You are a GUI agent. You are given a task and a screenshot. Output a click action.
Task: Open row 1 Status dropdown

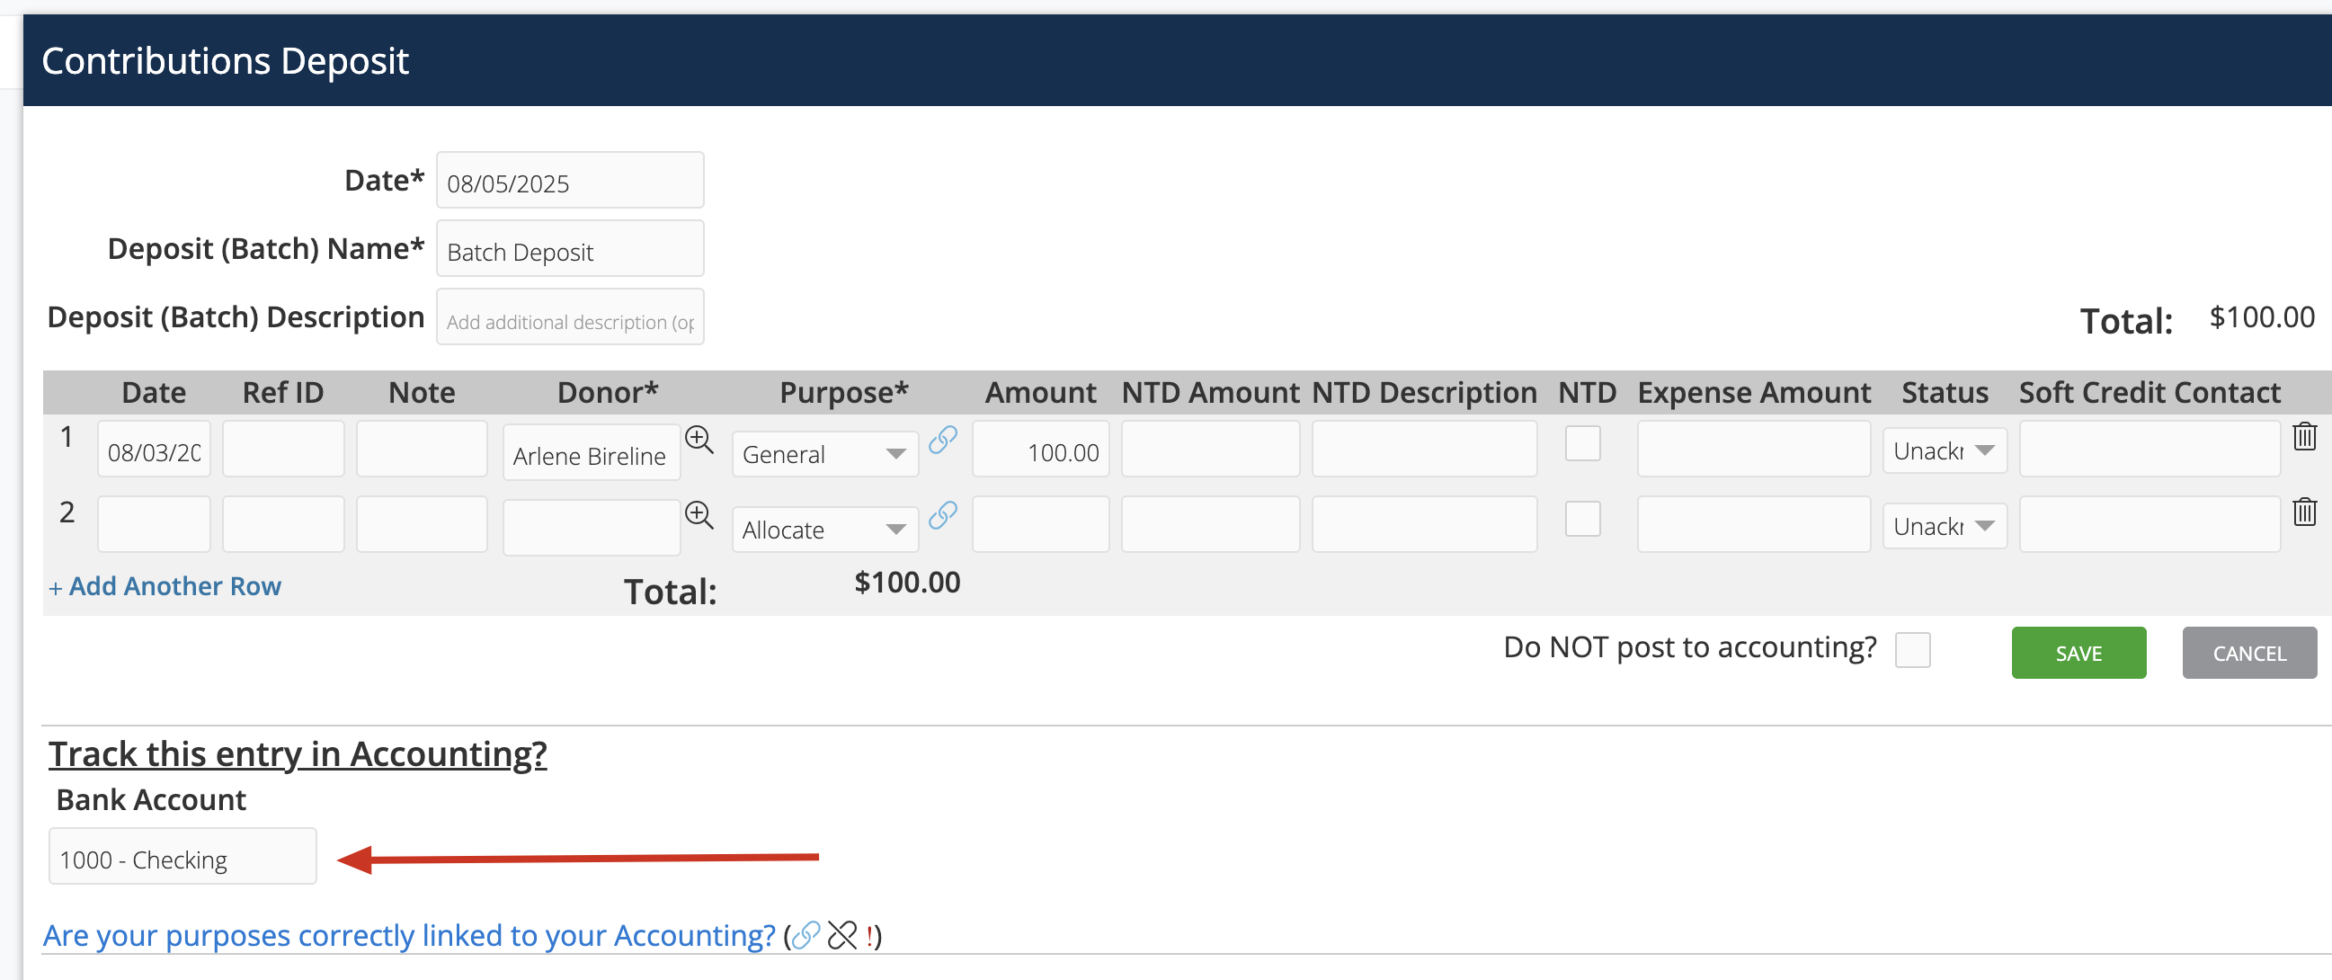pyautogui.click(x=1944, y=451)
